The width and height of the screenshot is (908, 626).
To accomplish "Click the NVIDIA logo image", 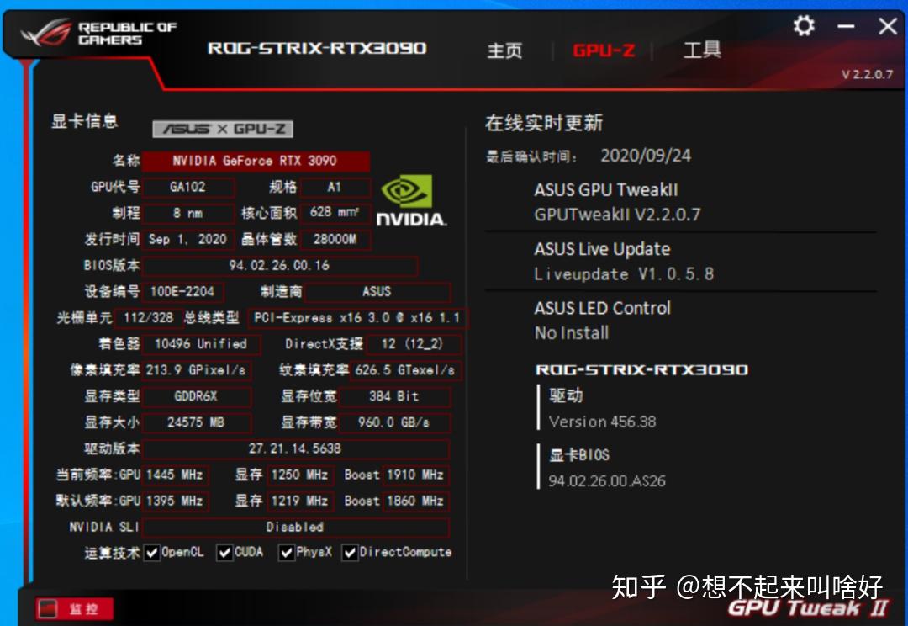I will 410,200.
